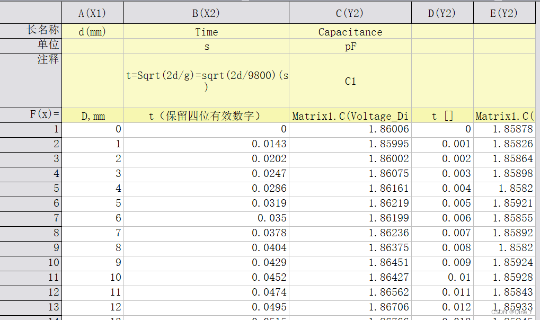Click the 长名称 row label
The image size is (540, 320).
click(31, 31)
